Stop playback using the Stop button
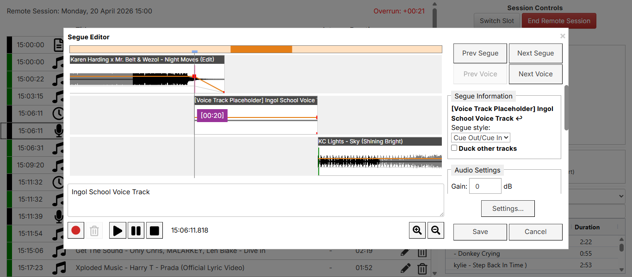Image resolution: width=632 pixels, height=277 pixels. [155, 230]
